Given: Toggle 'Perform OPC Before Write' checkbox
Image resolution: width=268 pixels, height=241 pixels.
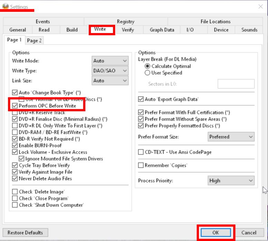Looking at the screenshot, I should coord(15,106).
